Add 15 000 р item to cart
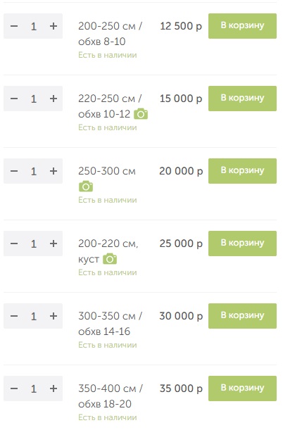Viewport: 283px width, 430px height. [x=242, y=99]
